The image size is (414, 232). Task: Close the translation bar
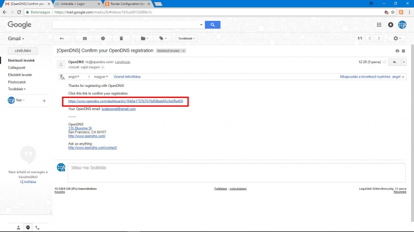click(x=403, y=77)
